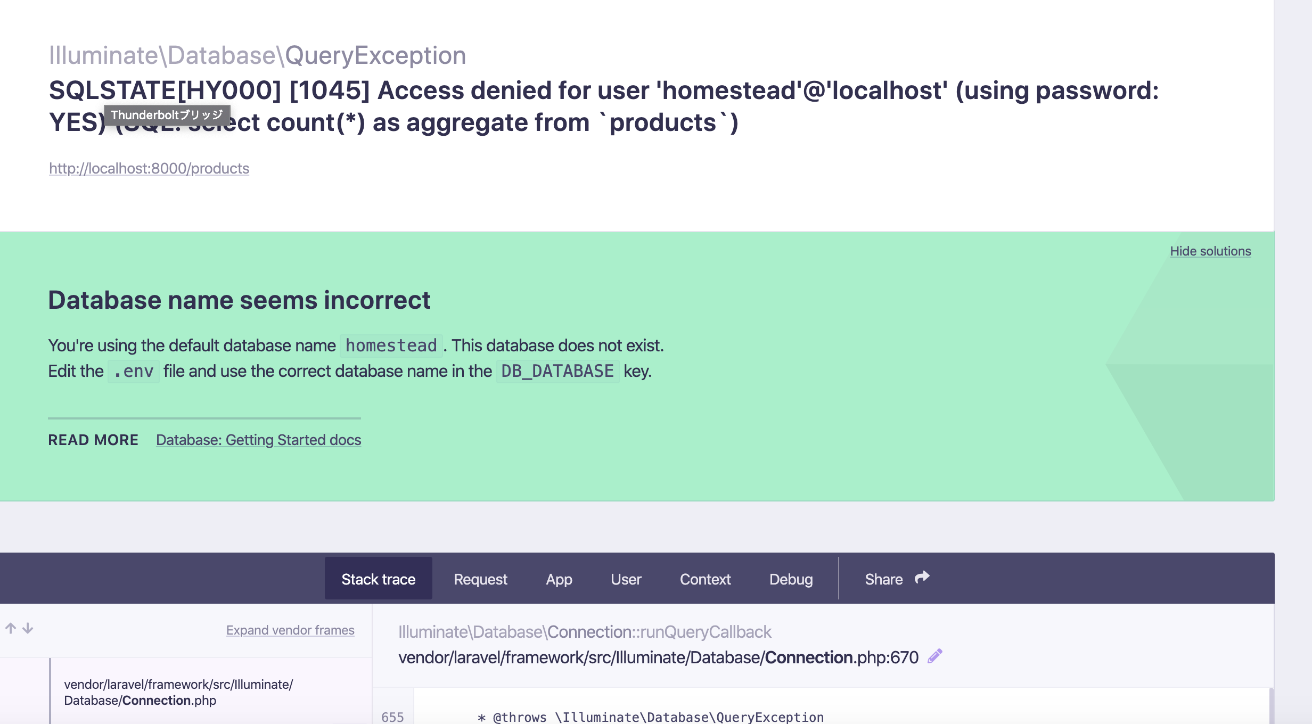
Task: Hide the suggested solutions panel
Action: [1211, 251]
